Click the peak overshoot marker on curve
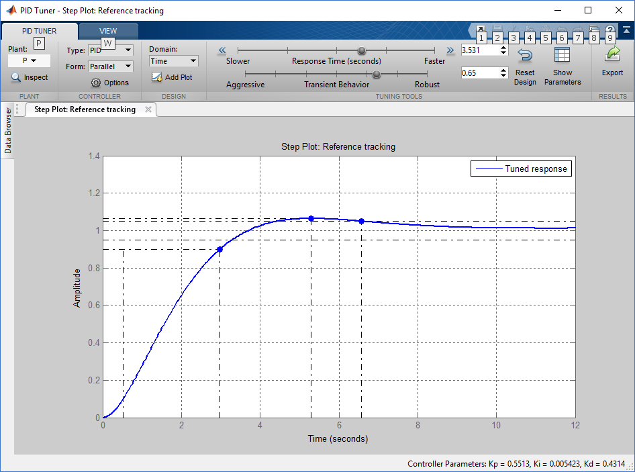The height and width of the screenshot is (472, 635). click(x=311, y=218)
